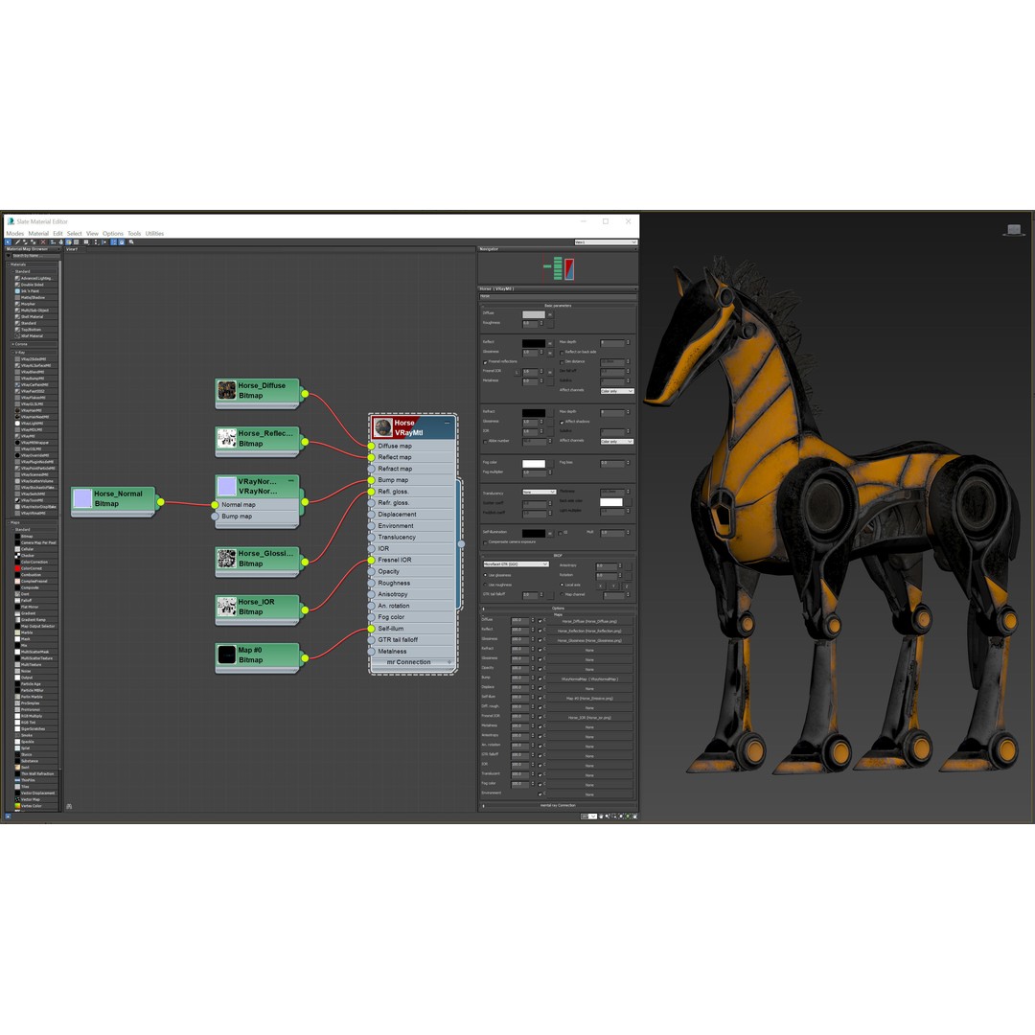This screenshot has height=1035, width=1035.
Task: Enable Dim distance checkbox
Action: point(562,362)
